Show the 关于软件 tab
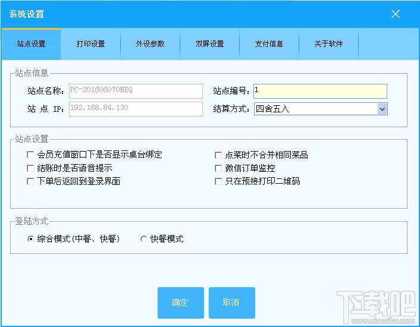This screenshot has width=420, height=327. (328, 44)
